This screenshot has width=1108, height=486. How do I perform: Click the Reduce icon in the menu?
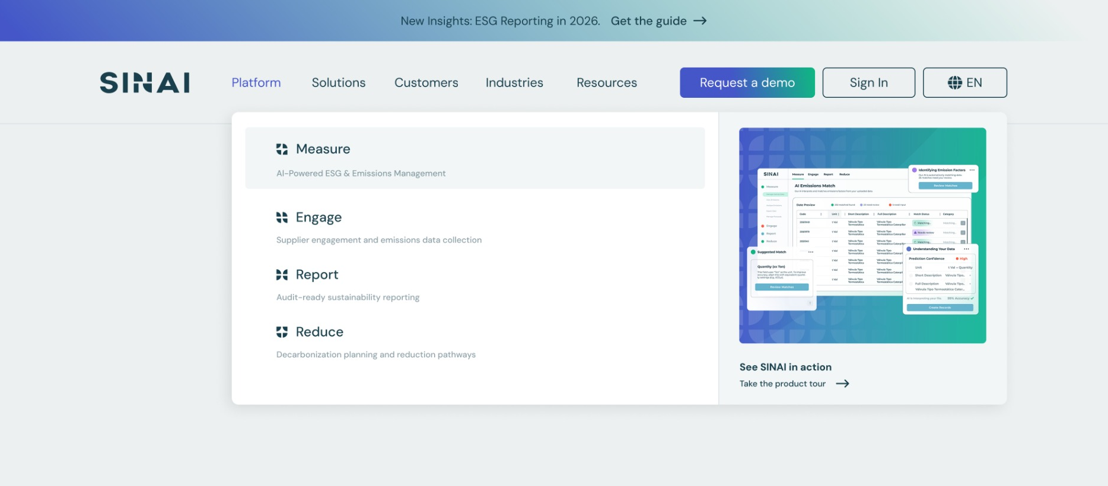pyautogui.click(x=282, y=332)
